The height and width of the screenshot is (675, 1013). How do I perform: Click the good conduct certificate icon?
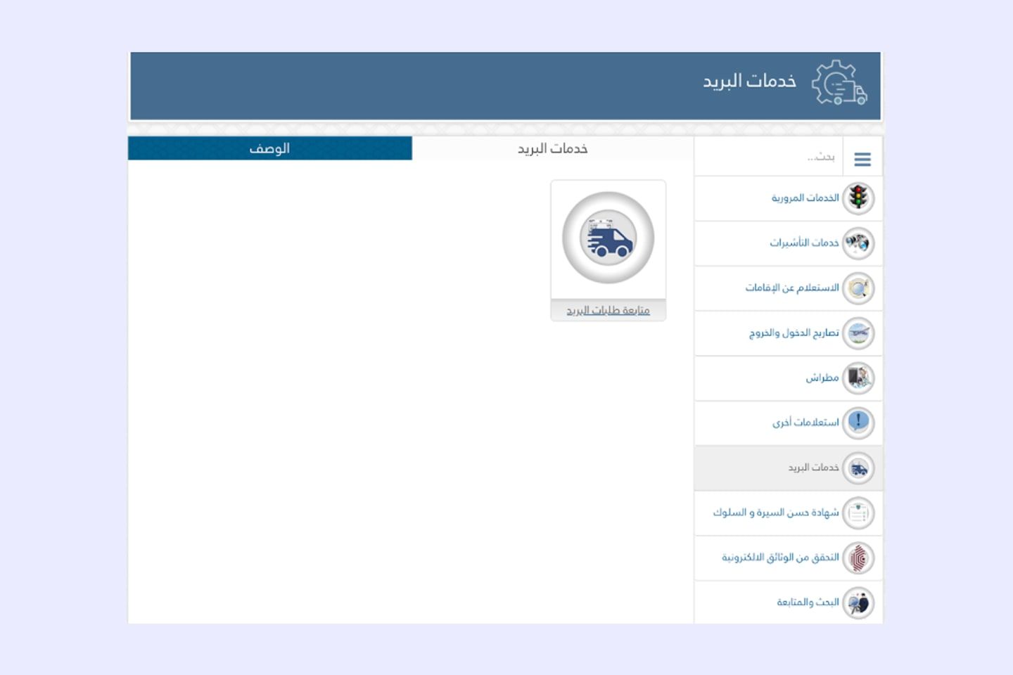tap(858, 513)
